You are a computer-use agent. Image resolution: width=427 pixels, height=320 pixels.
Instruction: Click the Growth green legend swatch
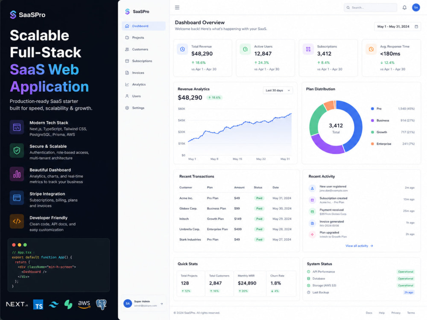click(372, 132)
